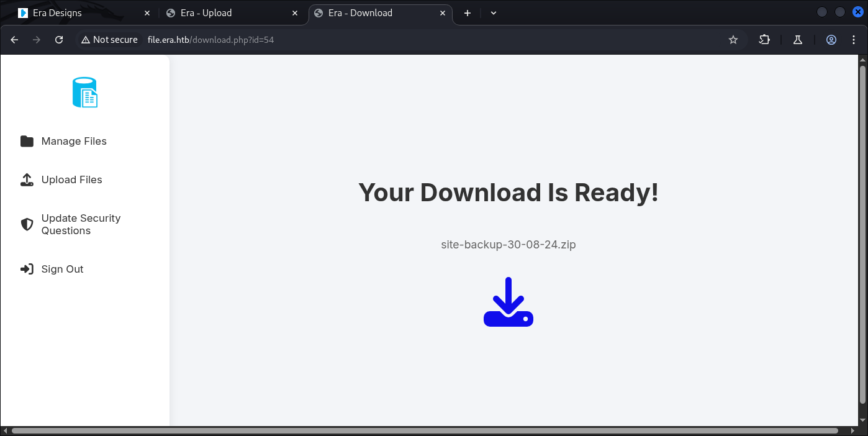Click the shield icon for security questions
868x436 pixels.
click(27, 224)
